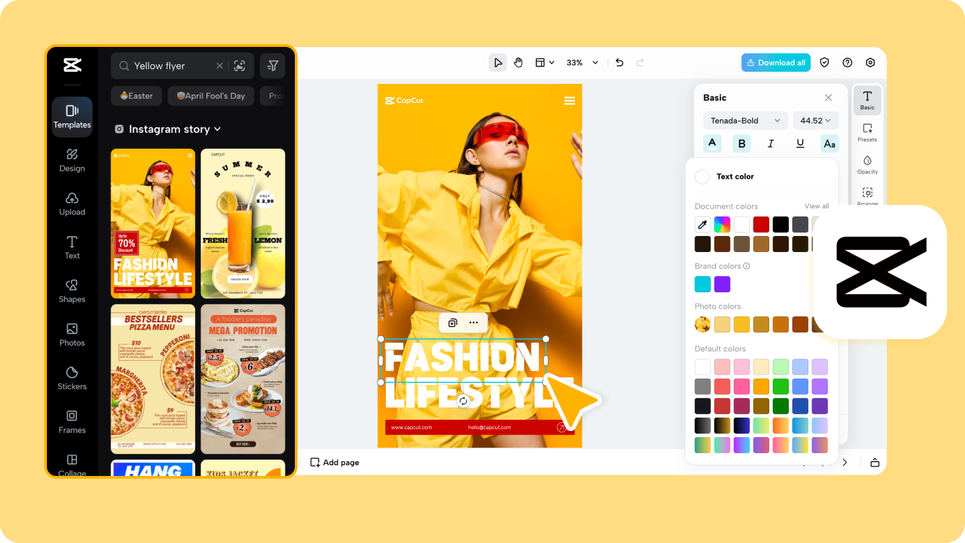
Task: Open the Presets panel
Action: point(867,131)
